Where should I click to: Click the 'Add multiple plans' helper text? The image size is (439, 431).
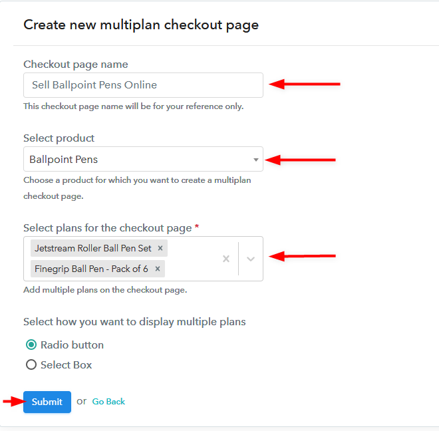tap(105, 290)
